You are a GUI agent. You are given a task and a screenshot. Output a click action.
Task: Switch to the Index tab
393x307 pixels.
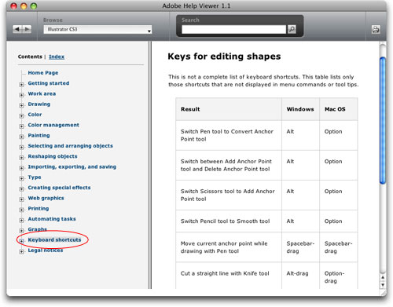pos(57,57)
